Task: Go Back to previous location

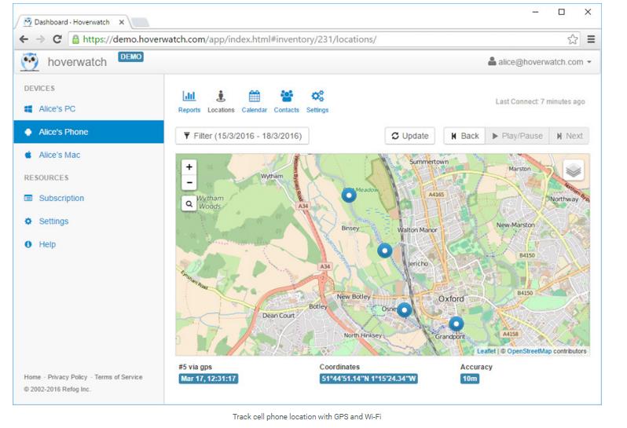Action: pyautogui.click(x=464, y=136)
